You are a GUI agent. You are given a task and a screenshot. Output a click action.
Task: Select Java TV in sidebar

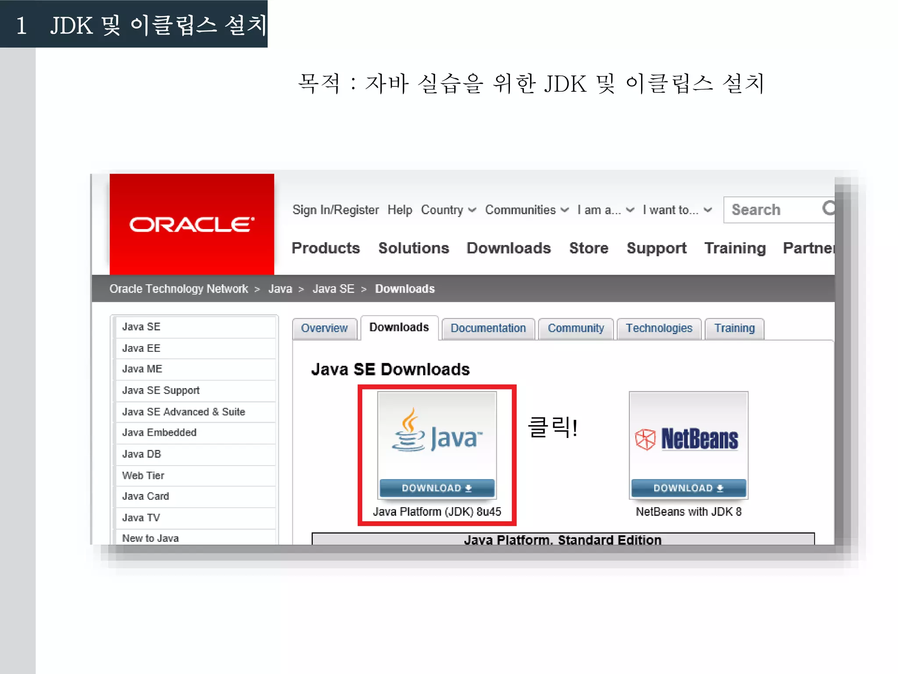(x=195, y=518)
